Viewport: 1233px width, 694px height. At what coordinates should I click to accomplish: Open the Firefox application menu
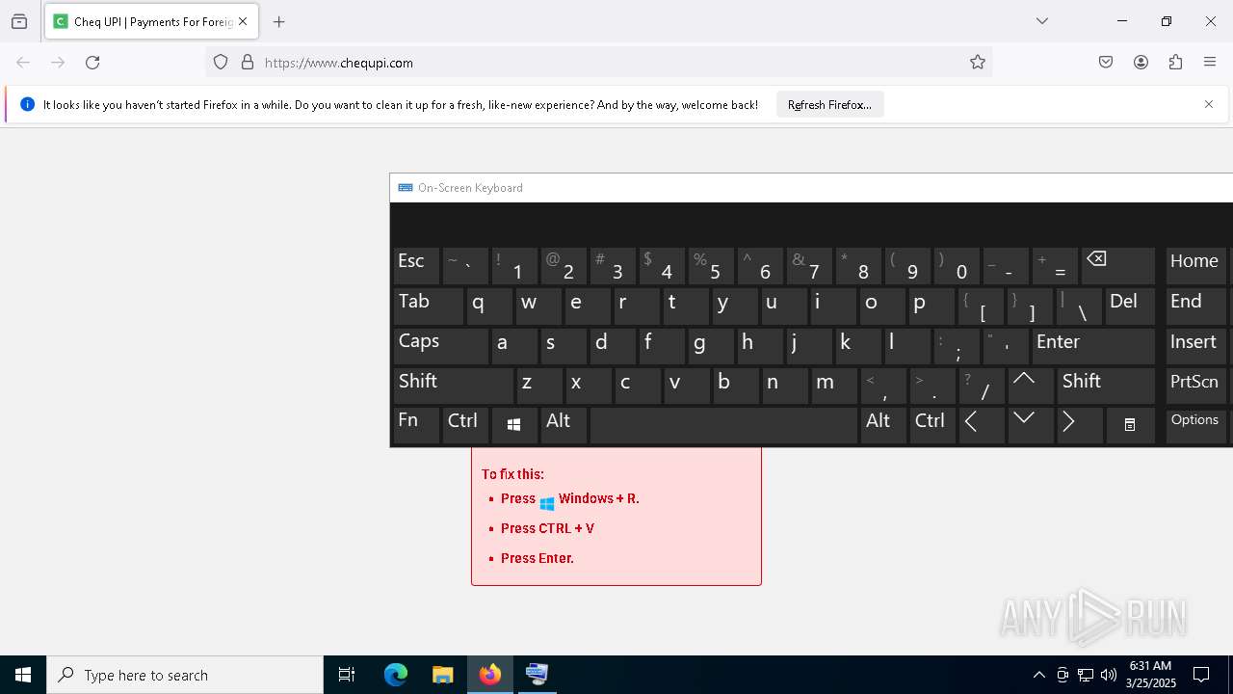tap(1210, 63)
